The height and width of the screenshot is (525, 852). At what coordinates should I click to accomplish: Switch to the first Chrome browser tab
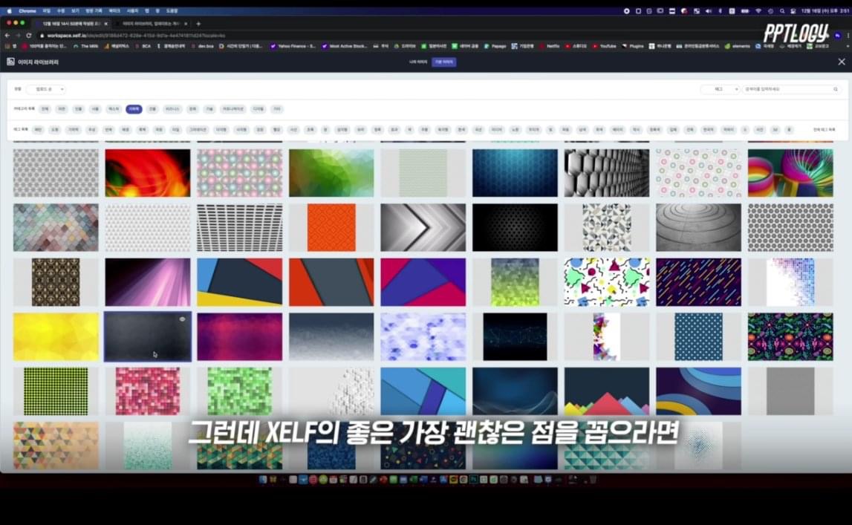pyautogui.click(x=71, y=23)
